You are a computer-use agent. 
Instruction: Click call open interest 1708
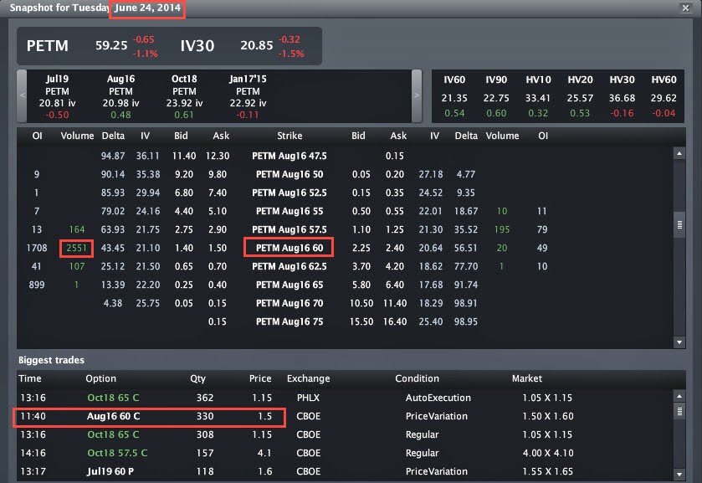[x=37, y=248]
